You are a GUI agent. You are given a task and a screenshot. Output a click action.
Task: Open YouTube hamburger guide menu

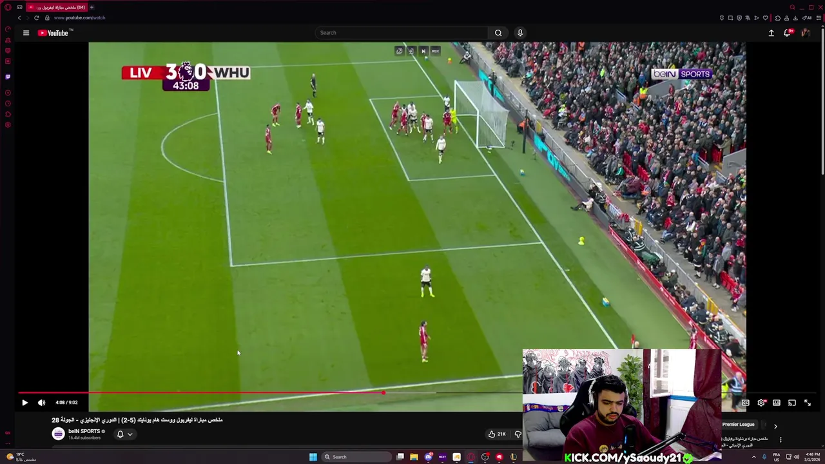pos(26,33)
